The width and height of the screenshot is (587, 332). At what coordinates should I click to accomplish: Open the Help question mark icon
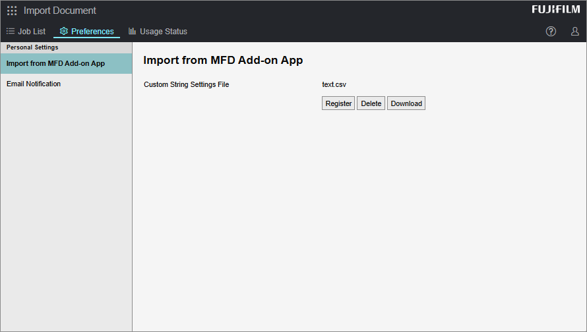coord(551,32)
